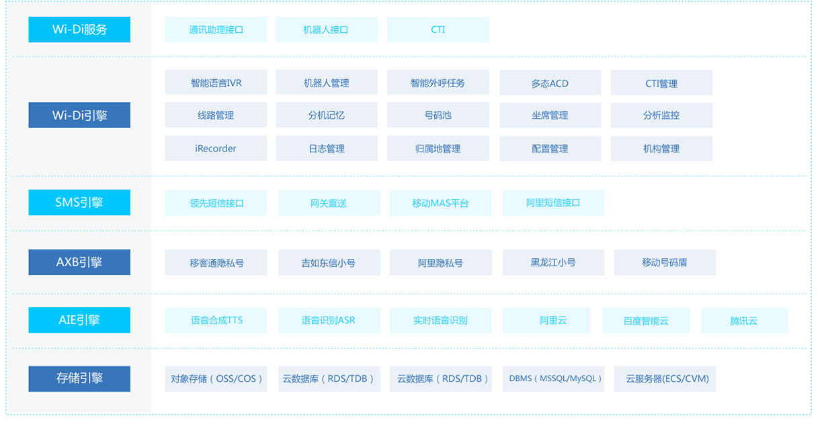Click the 移动MAS平台 box
824x428 pixels.
pyautogui.click(x=440, y=203)
